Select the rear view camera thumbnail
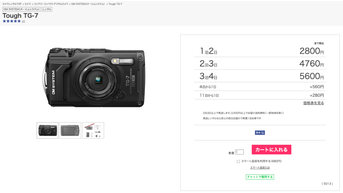The width and height of the screenshot is (343, 193). click(x=70, y=131)
